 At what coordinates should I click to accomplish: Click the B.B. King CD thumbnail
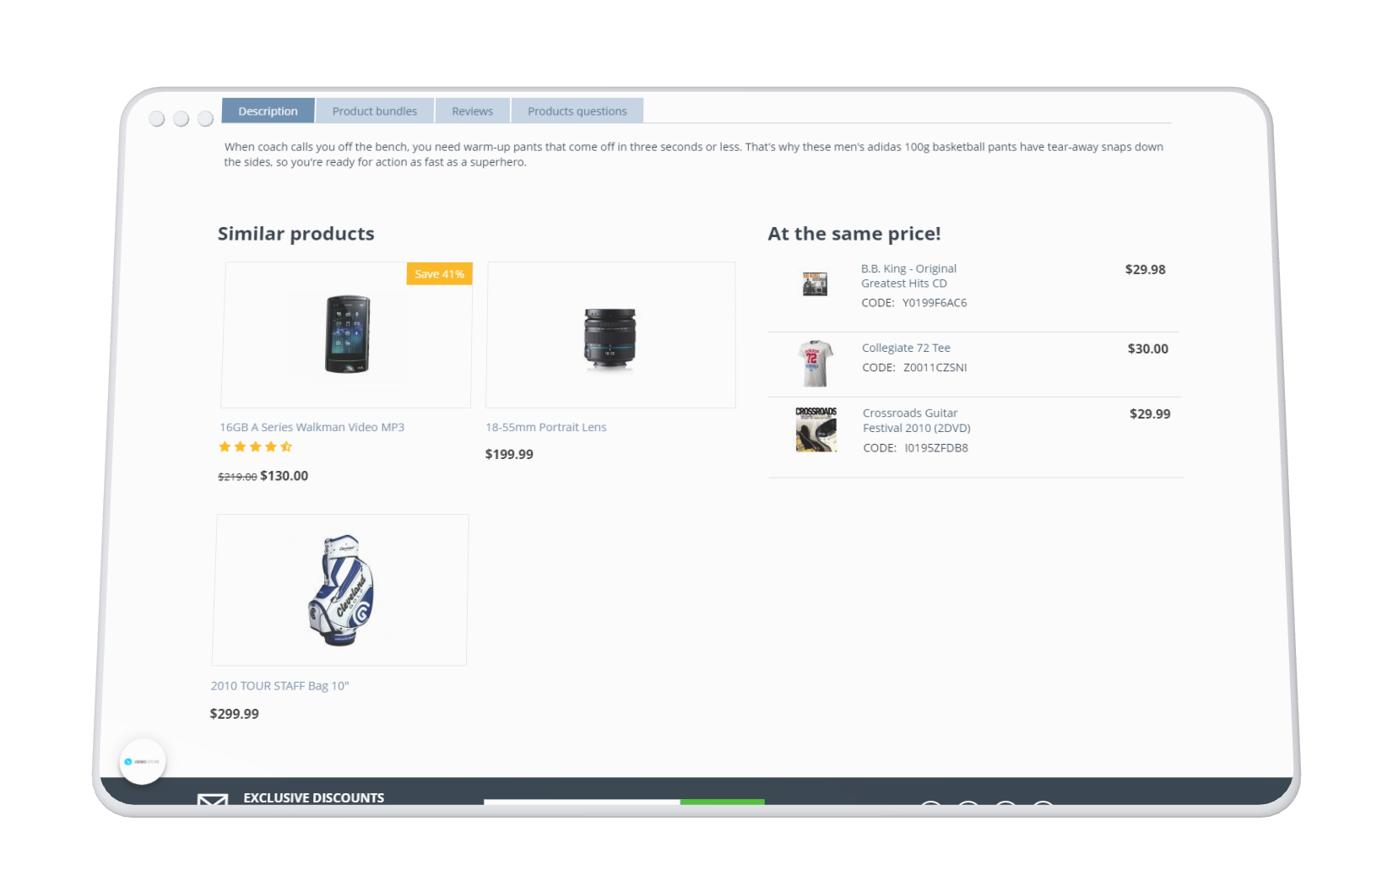pos(815,284)
